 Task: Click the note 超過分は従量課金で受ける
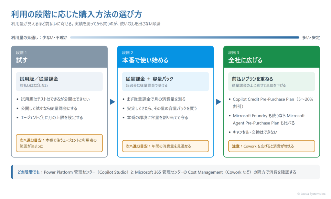point(146,86)
